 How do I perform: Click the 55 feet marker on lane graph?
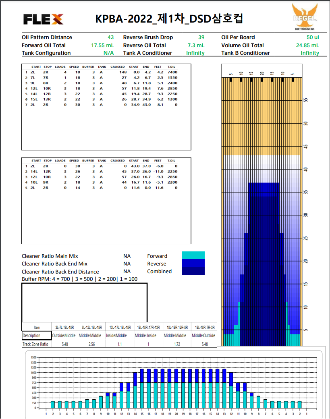click(x=306, y=100)
